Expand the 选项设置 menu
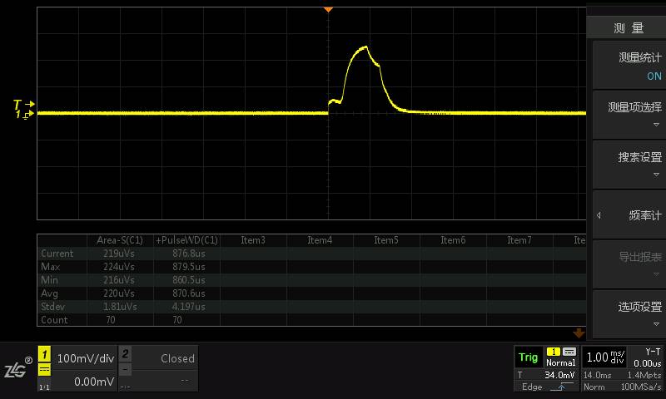Viewport: 666px width, 399px height. point(629,313)
